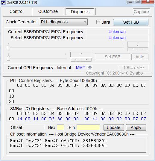This screenshot has height=161, width=155.
Task: Open the Customize tab
Action: 48,11
